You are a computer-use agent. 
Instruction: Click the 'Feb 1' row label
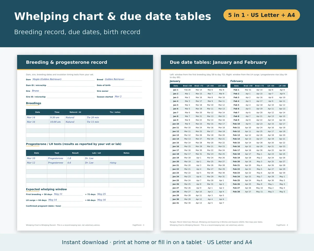point(236,90)
